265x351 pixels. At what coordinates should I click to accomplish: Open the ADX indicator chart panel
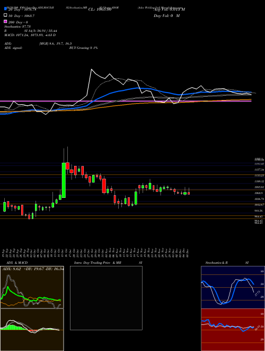pyautogui.click(x=32, y=287)
